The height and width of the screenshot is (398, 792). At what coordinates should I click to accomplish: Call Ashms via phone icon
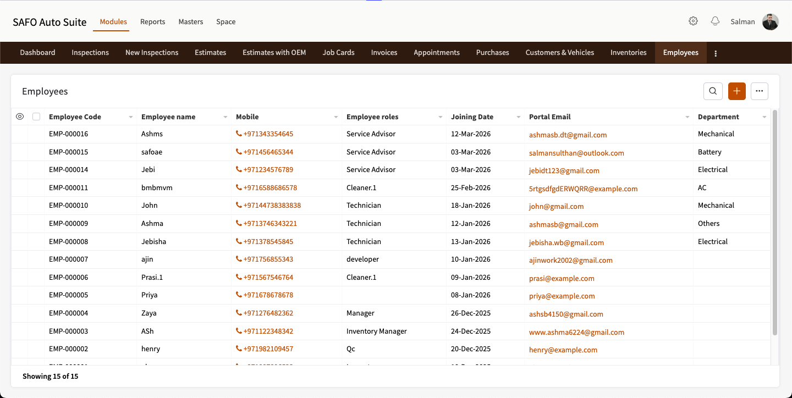(x=239, y=134)
